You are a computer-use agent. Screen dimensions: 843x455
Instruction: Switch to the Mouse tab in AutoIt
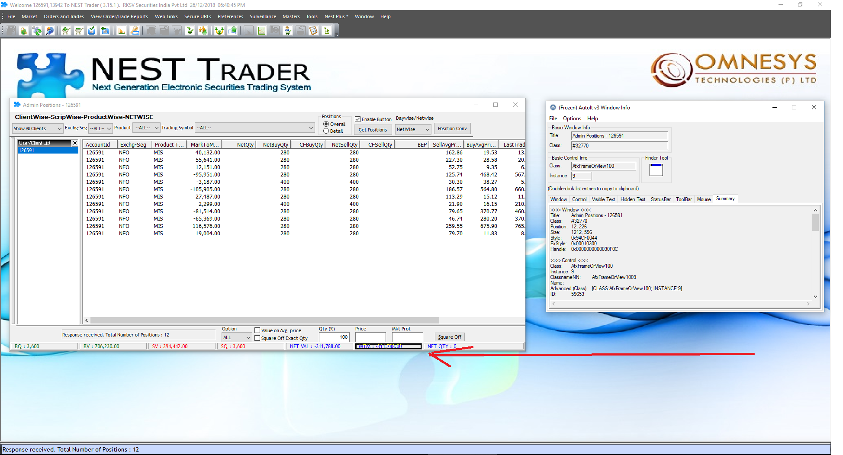[704, 199]
